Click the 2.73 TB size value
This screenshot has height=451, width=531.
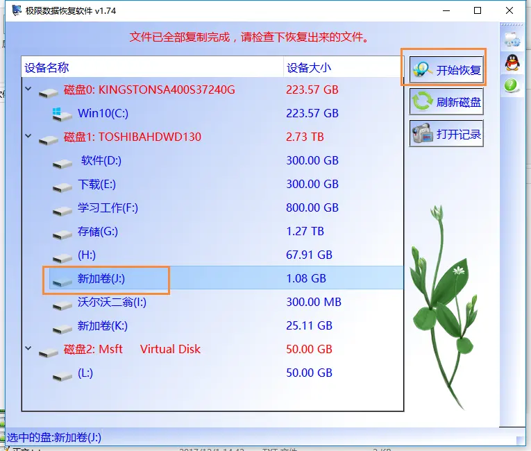[305, 137]
